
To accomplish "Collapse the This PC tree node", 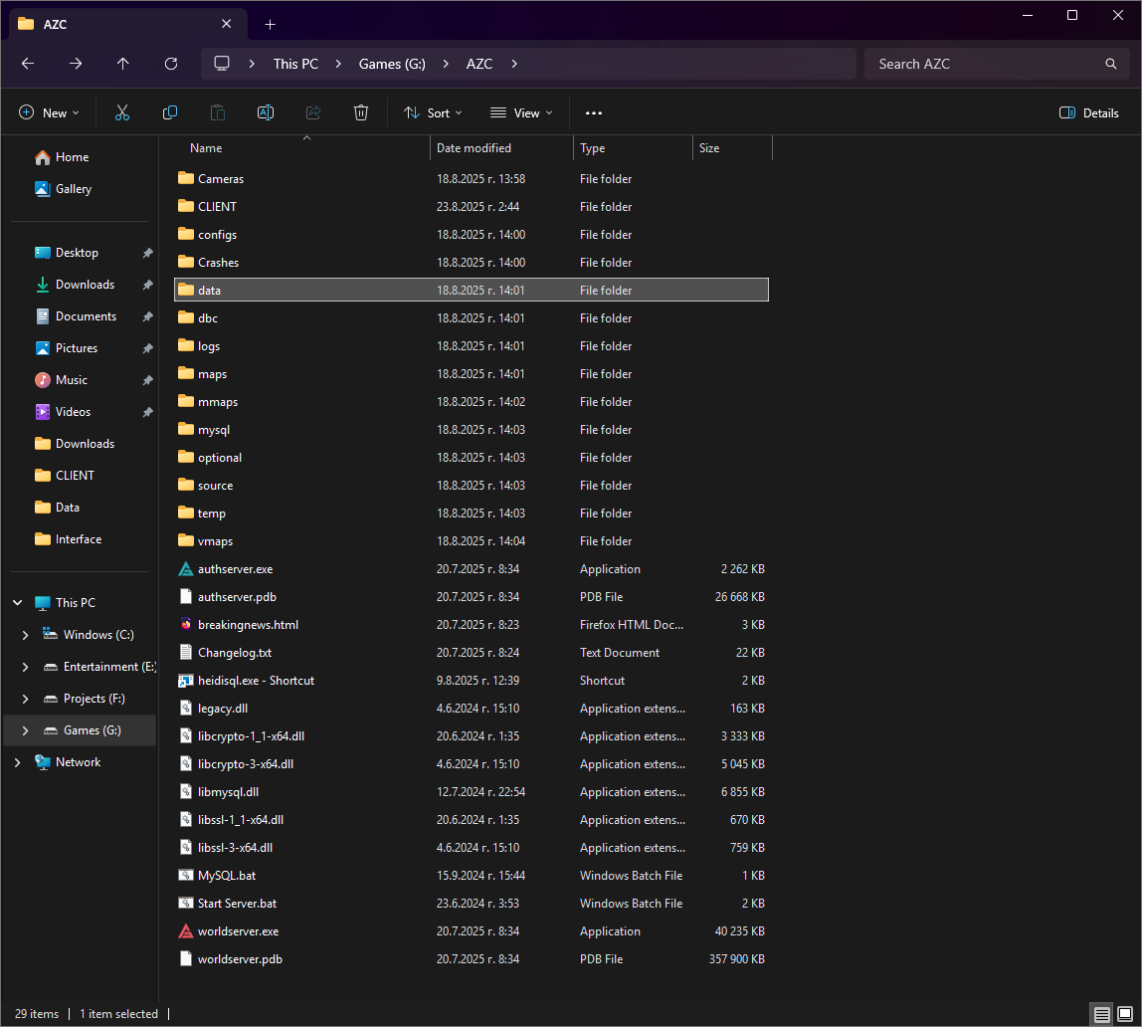I will [x=18, y=603].
